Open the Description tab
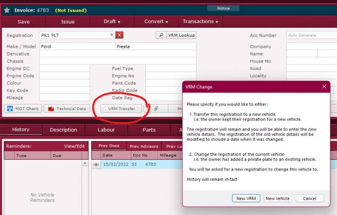 point(63,129)
